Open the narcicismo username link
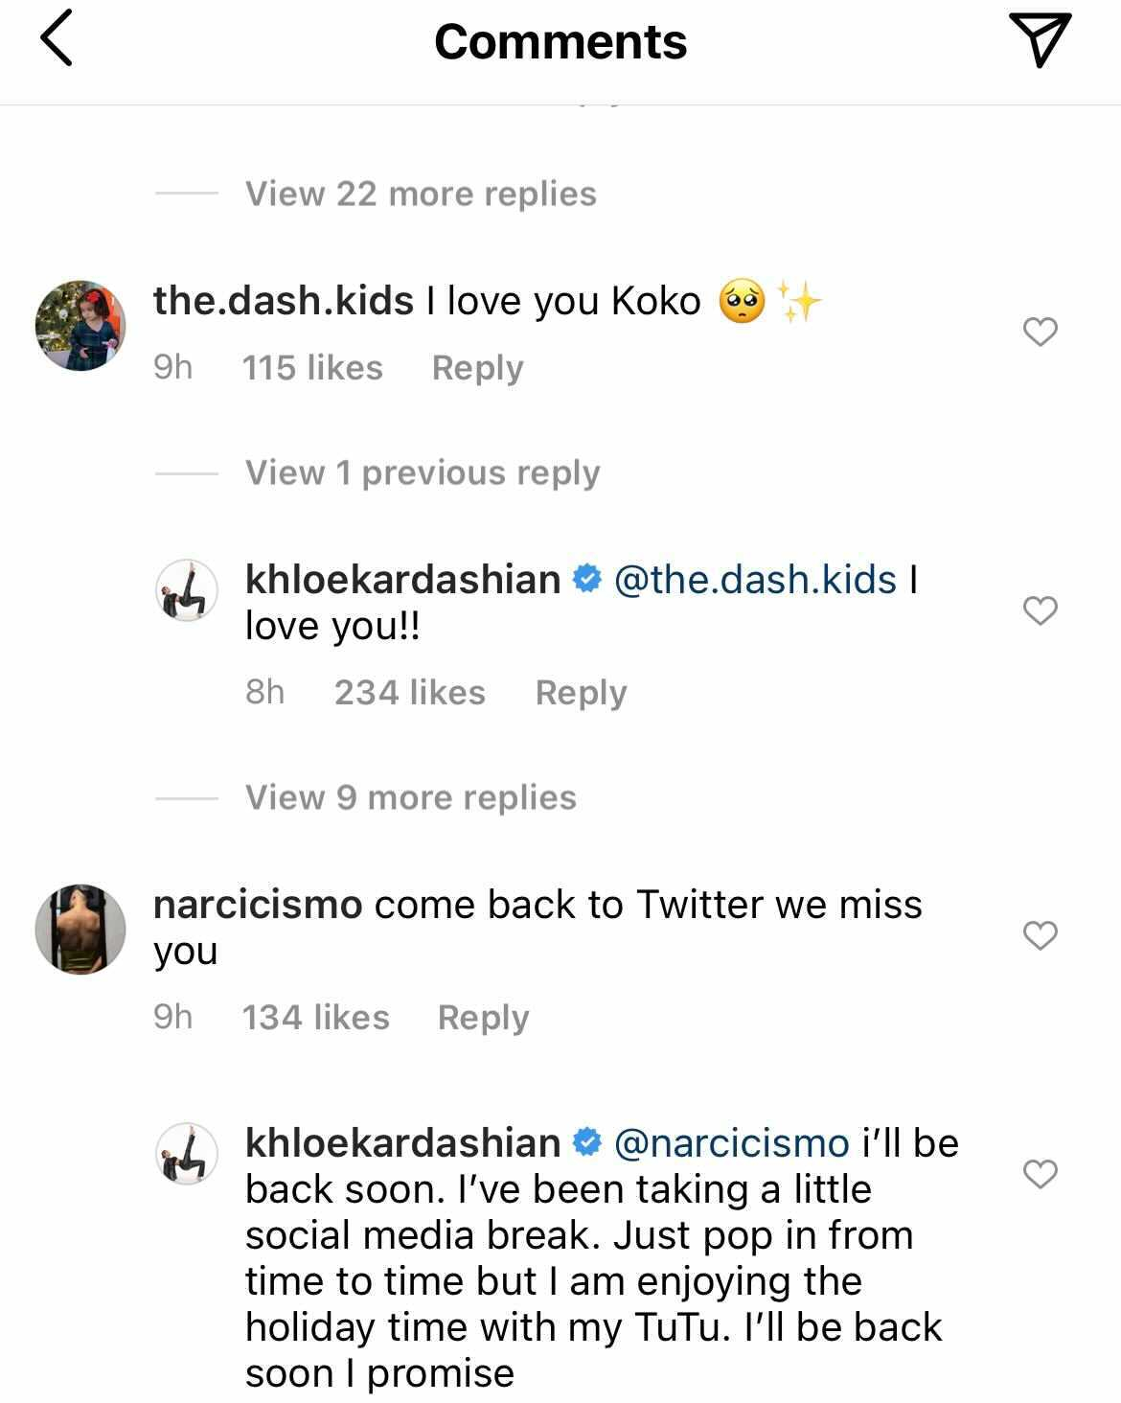 pos(258,905)
